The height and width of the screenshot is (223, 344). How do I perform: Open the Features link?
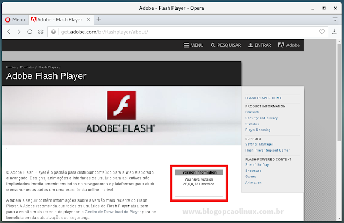[252, 112]
